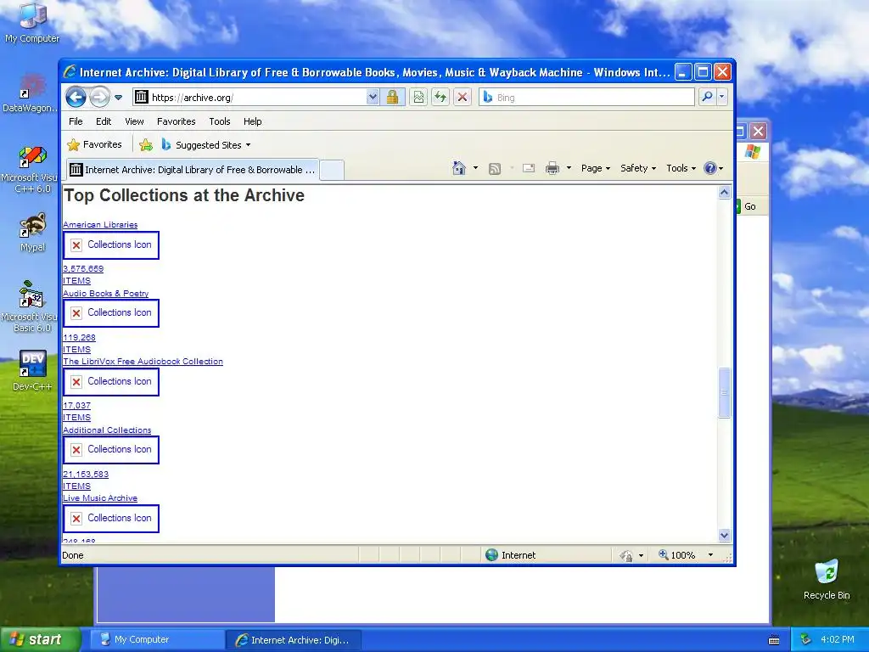Click the Compatibility View icon
This screenshot has height=652, width=869.
point(418,97)
